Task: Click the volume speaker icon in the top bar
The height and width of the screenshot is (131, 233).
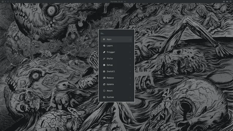Action: pos(227,1)
